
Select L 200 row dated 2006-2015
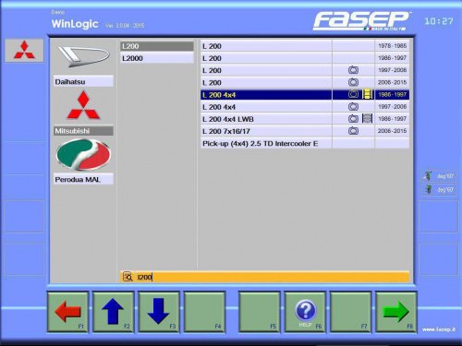tap(305, 82)
